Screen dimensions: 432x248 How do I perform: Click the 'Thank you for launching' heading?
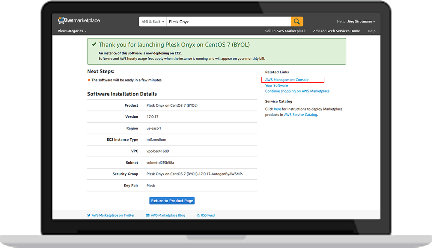click(x=174, y=45)
